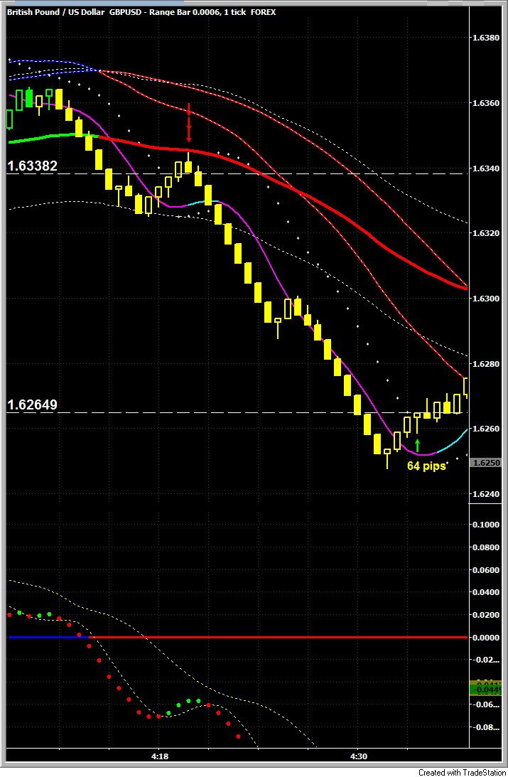Viewport: 508px width, 777px height.
Task: Select the 4:18 time axis label
Action: coord(159,756)
